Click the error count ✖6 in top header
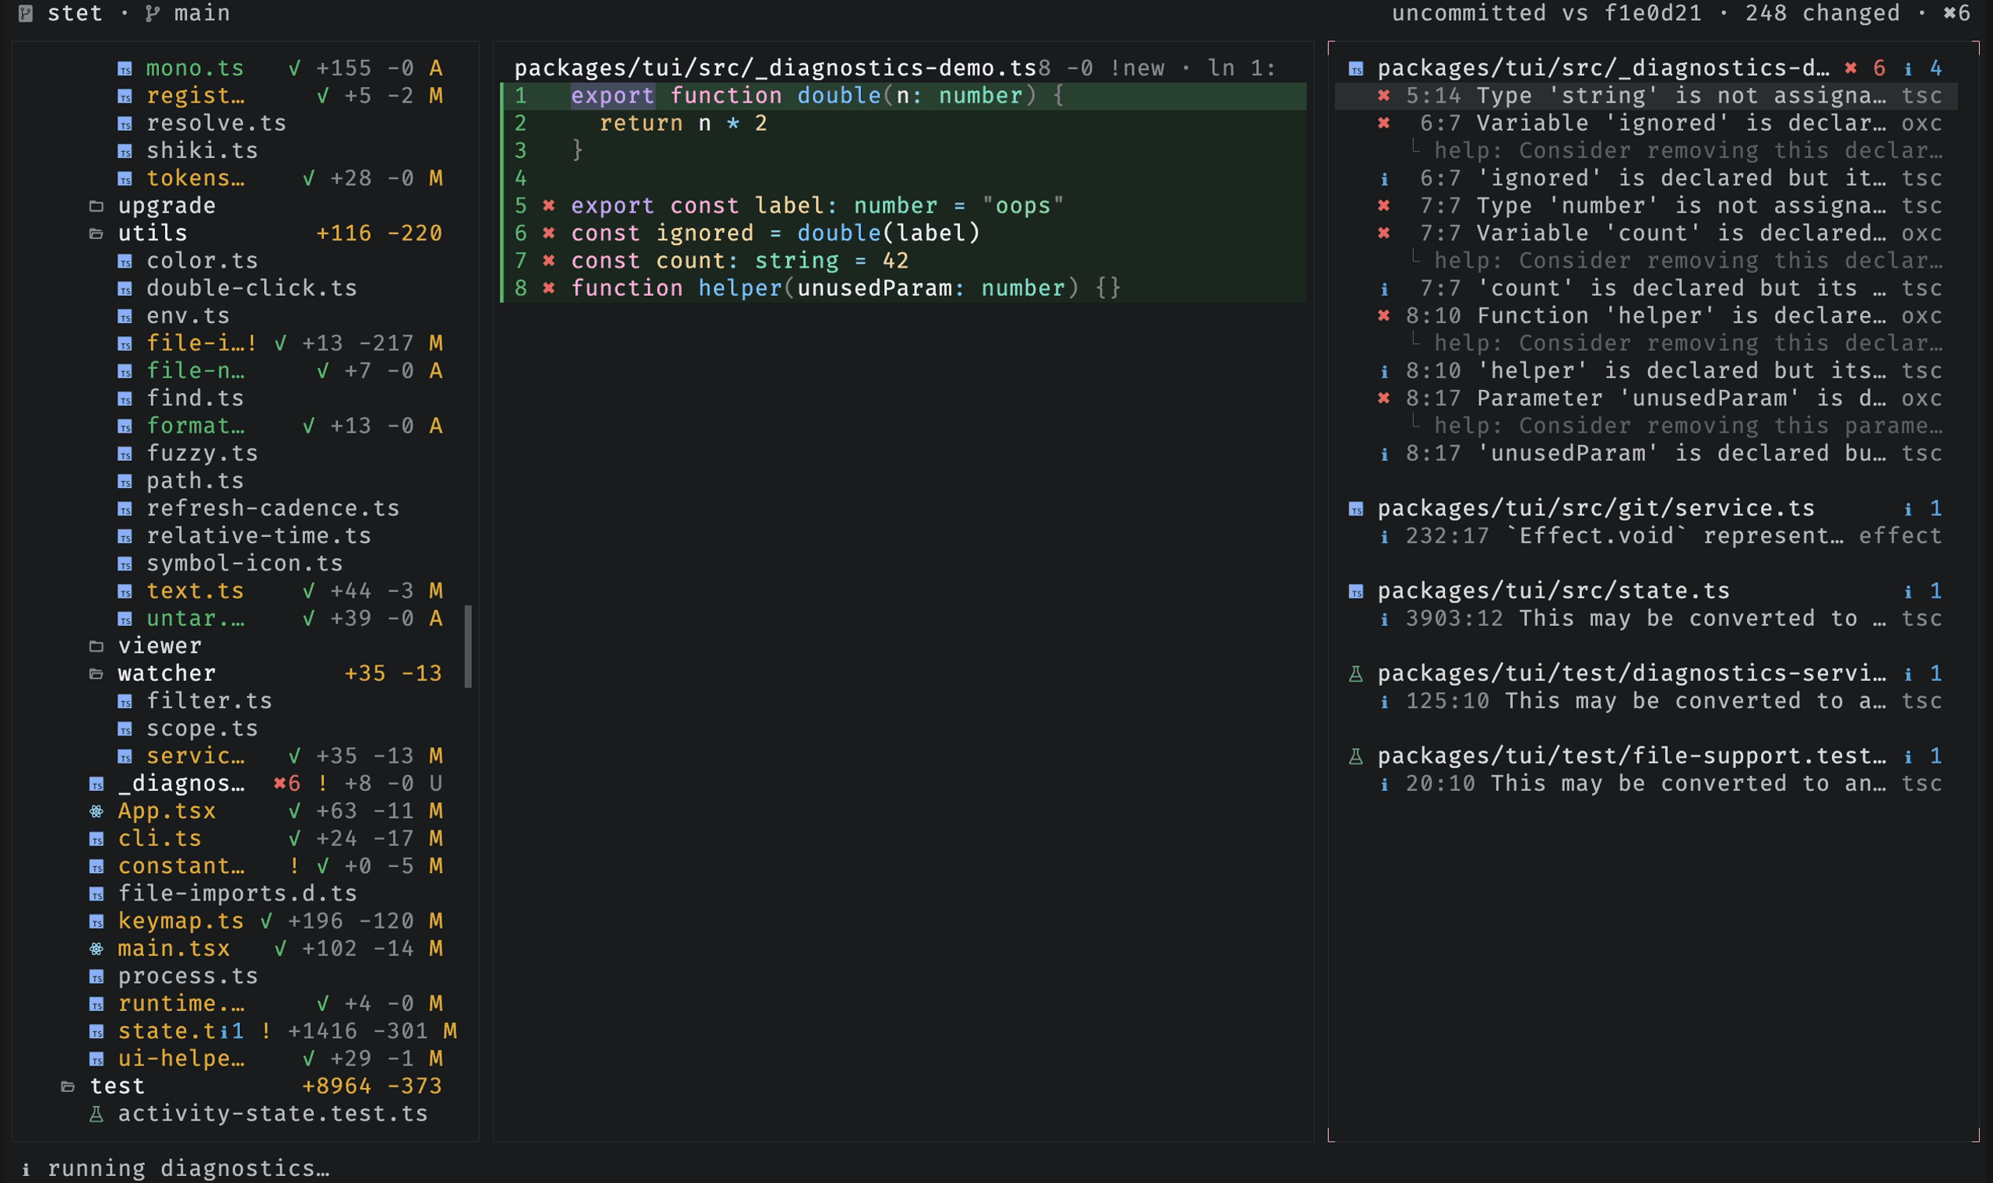1993x1183 pixels. coord(1957,13)
